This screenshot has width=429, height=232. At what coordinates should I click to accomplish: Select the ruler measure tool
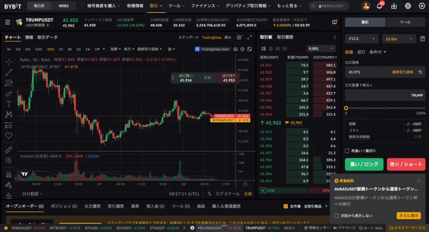9,150
